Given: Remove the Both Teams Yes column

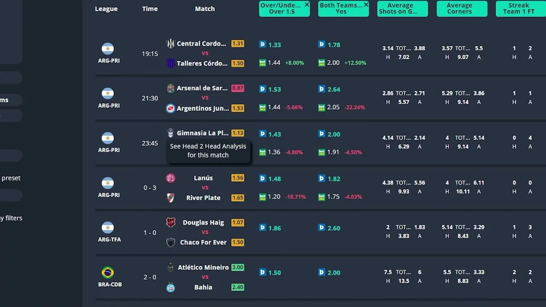Looking at the screenshot, I should [366, 5].
